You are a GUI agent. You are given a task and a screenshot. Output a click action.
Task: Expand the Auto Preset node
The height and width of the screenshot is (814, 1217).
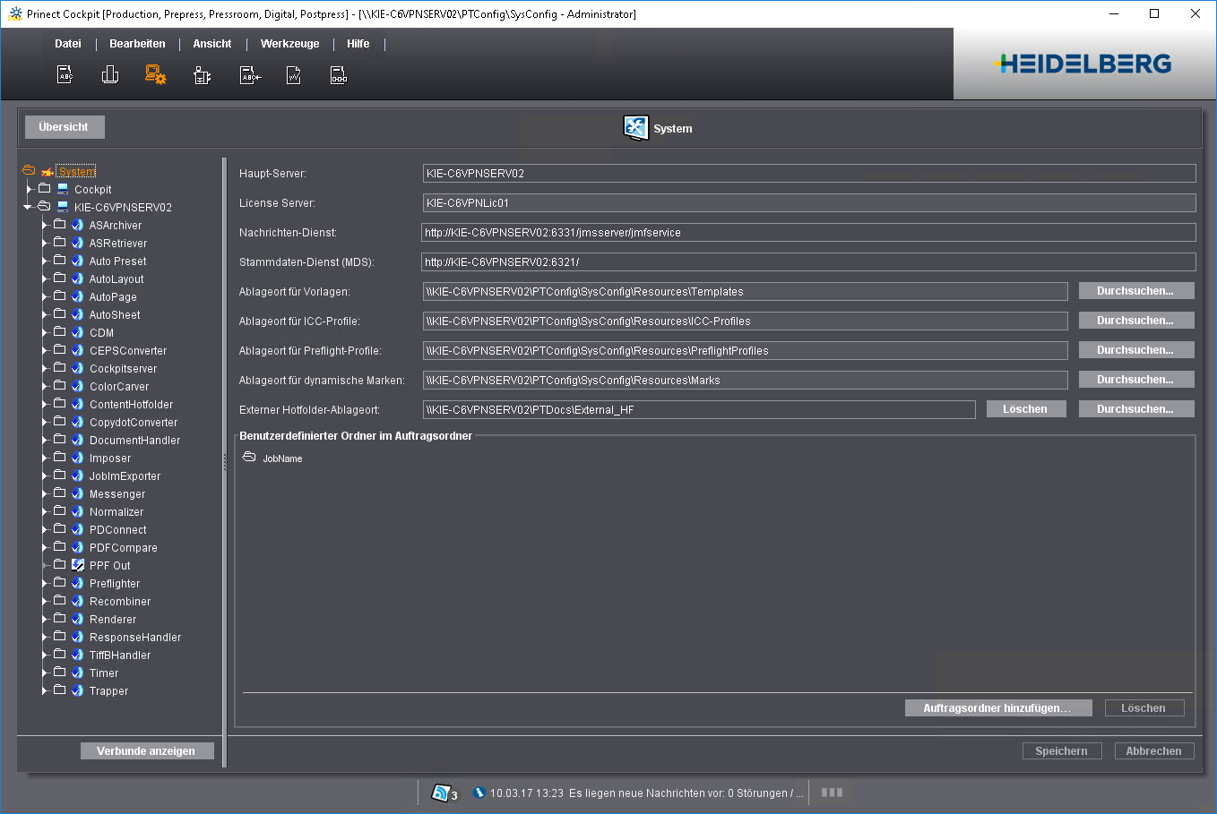[45, 261]
